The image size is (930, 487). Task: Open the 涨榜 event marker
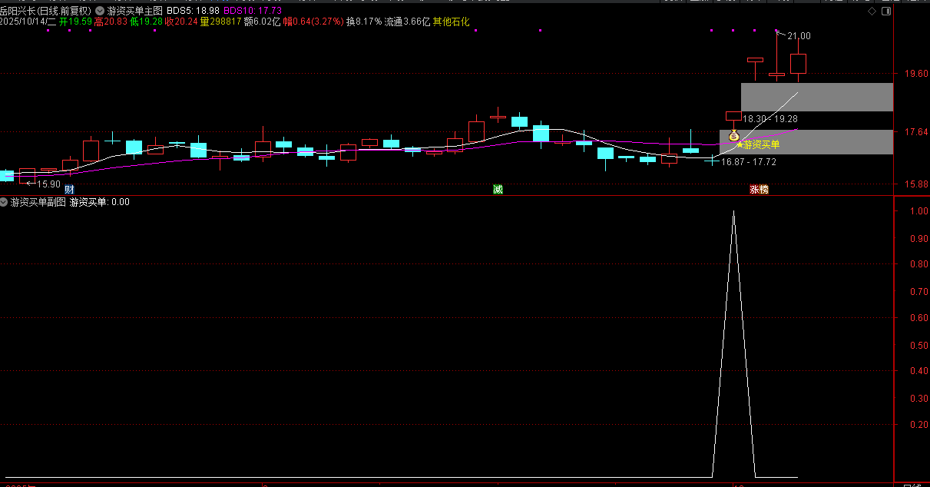[759, 189]
